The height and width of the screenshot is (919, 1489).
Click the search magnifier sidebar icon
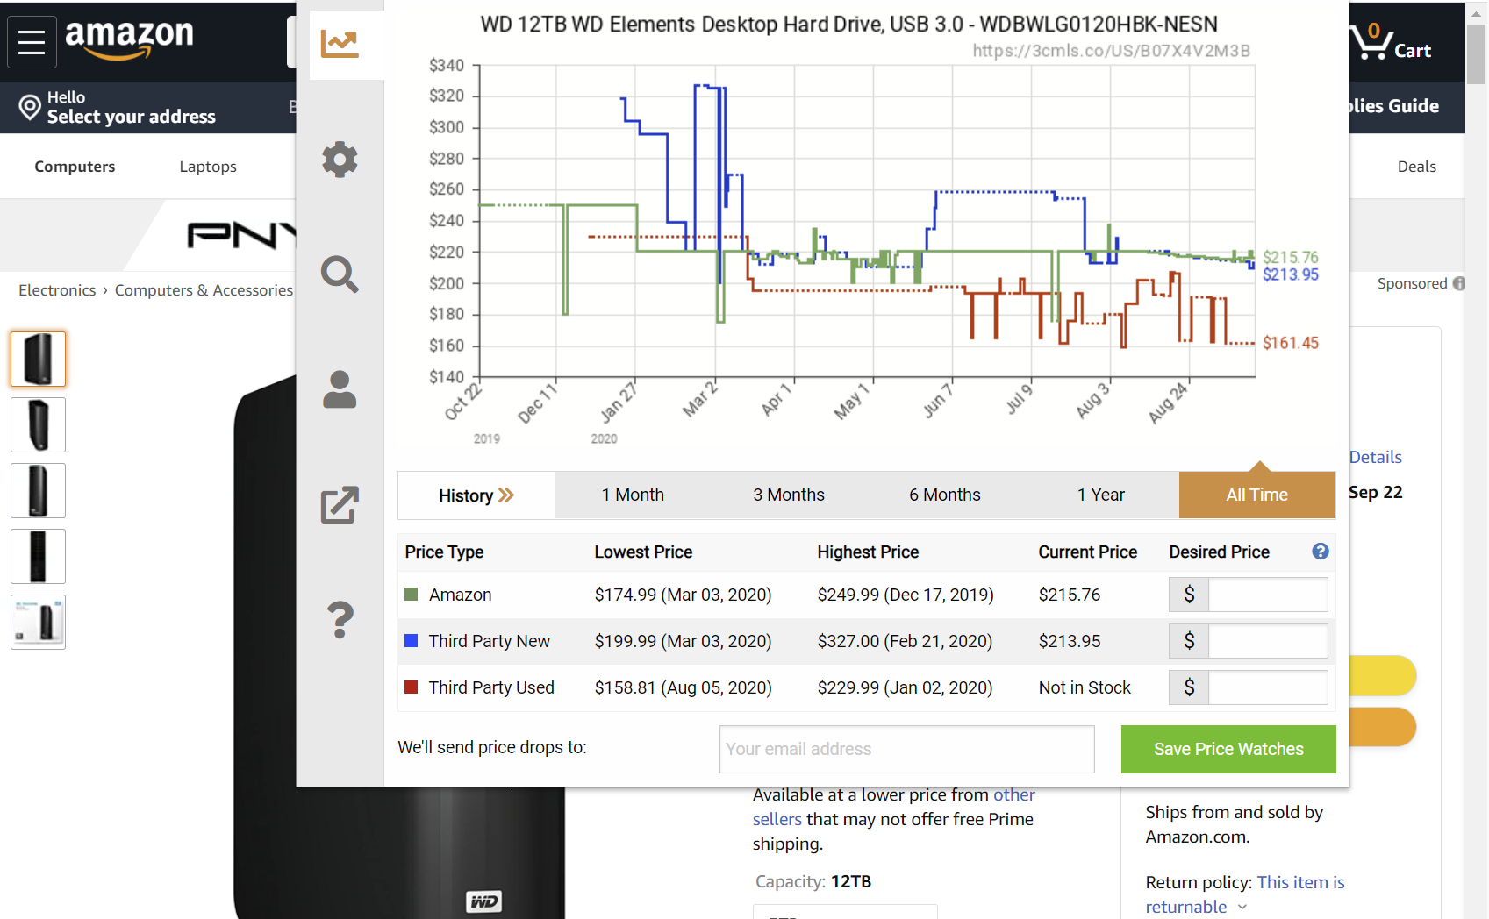pyautogui.click(x=340, y=274)
